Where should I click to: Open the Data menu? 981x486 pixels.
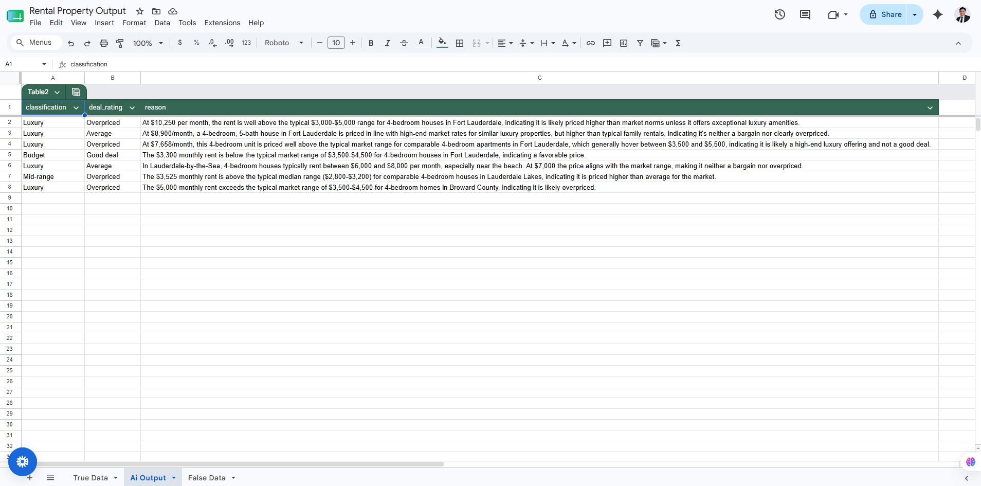pos(162,23)
